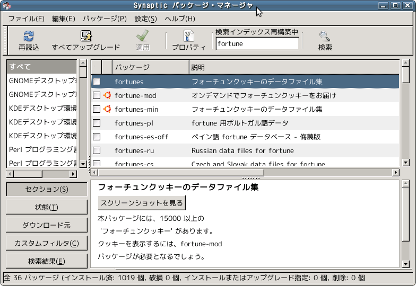Click the フォーチュンクッキーをお届け description of fortune-mod
The width and height of the screenshot is (416, 286).
(264, 95)
